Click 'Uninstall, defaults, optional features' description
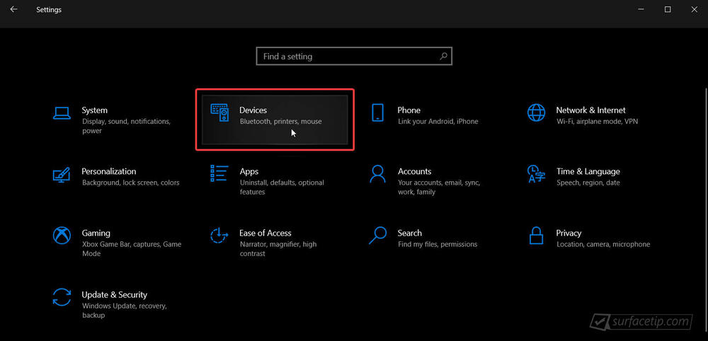Image resolution: width=708 pixels, height=341 pixels. pyautogui.click(x=282, y=187)
